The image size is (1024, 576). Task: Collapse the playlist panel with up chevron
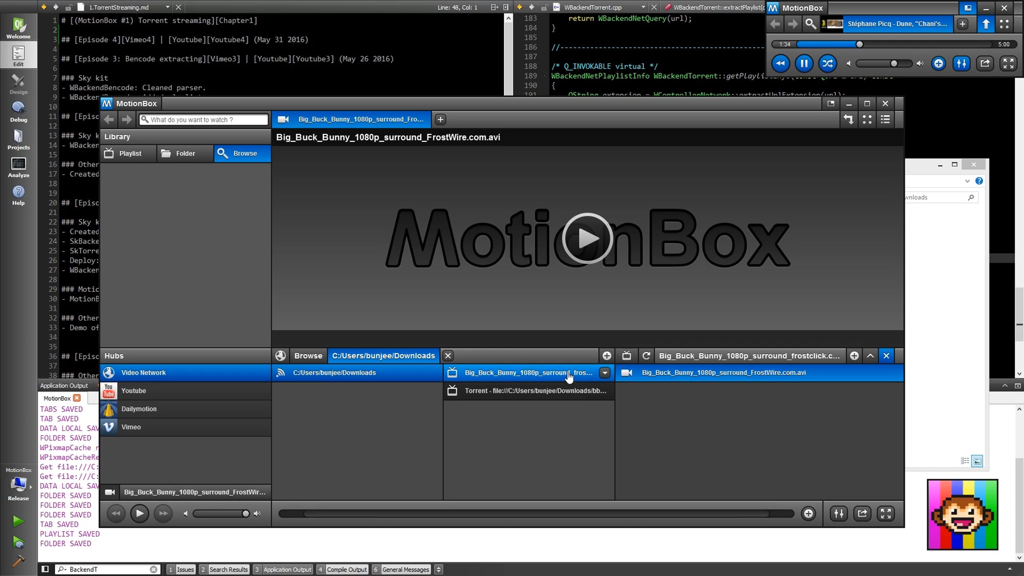870,355
